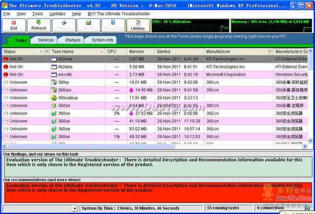The height and width of the screenshot is (214, 315).
Task: Open the Updates menu
Action: point(57,14)
